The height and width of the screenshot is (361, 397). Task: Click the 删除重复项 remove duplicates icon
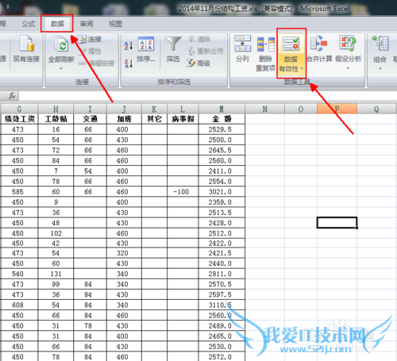pyautogui.click(x=266, y=44)
